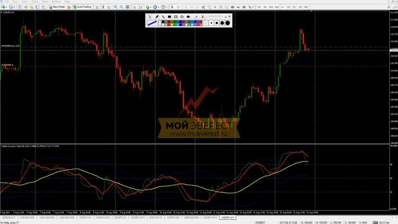Switch timeframe to D1

coord(294,7)
